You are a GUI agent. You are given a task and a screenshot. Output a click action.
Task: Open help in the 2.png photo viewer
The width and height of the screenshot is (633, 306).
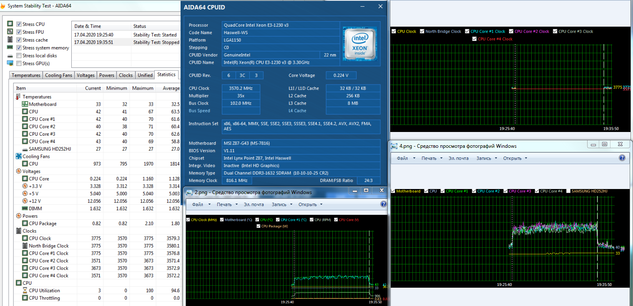click(384, 204)
